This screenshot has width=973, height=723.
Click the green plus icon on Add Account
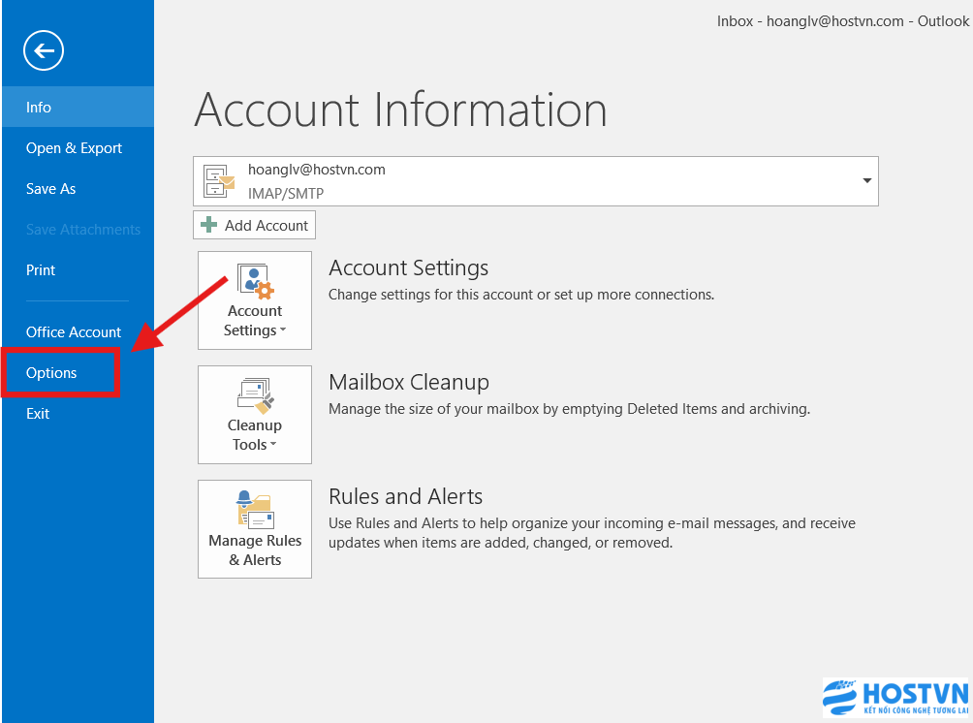[x=208, y=226]
